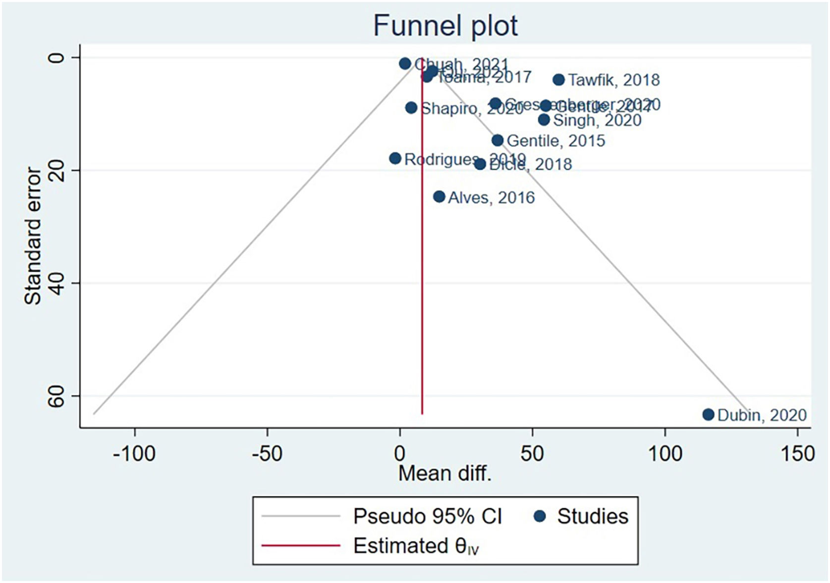Click the Studies dot in the legend
The width and height of the screenshot is (830, 583).
tap(540, 517)
